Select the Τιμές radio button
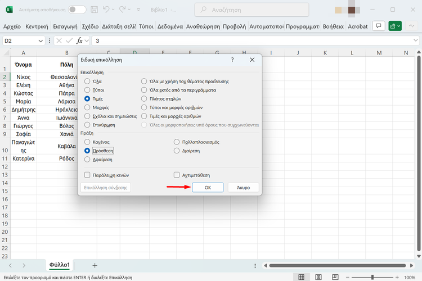422x281 pixels. pyautogui.click(x=87, y=99)
